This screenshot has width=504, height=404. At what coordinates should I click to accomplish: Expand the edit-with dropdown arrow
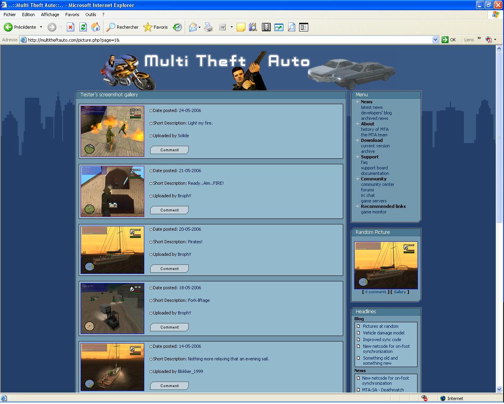click(x=232, y=27)
